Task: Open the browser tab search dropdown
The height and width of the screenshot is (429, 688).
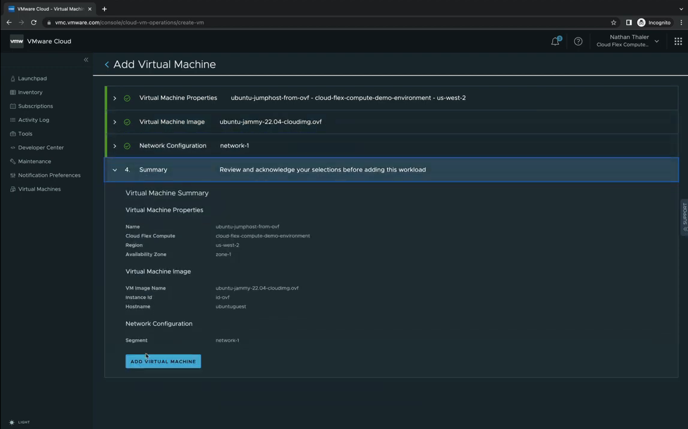Action: pyautogui.click(x=681, y=9)
